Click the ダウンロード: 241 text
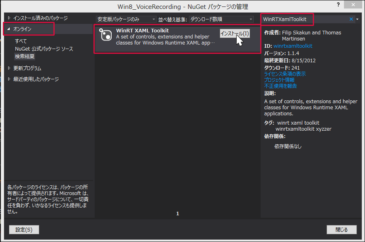Screen dimensions: 365x242 (x=282, y=68)
